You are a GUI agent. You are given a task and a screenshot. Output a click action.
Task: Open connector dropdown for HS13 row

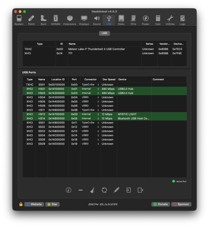pos(90,114)
